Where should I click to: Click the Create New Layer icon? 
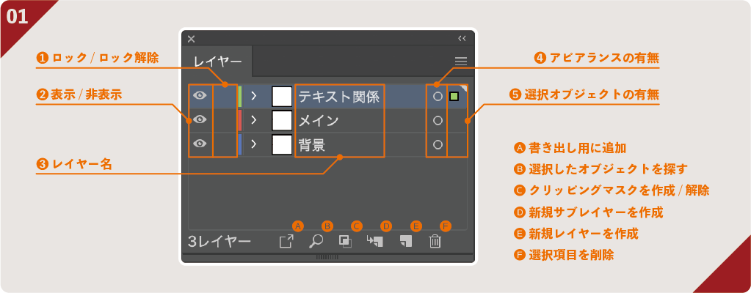point(405,242)
